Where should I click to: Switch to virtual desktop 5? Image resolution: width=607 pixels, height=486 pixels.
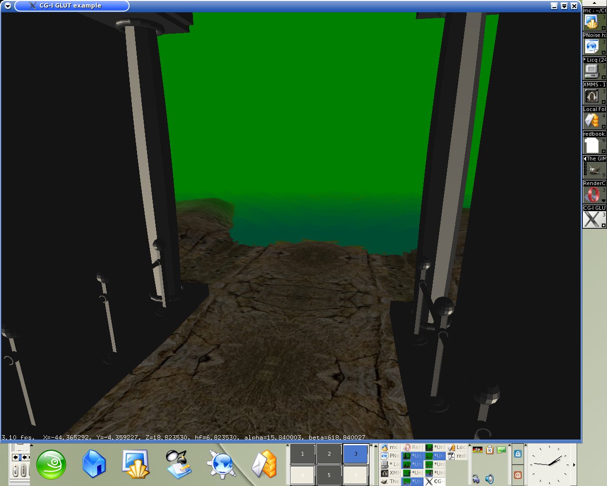[329, 475]
